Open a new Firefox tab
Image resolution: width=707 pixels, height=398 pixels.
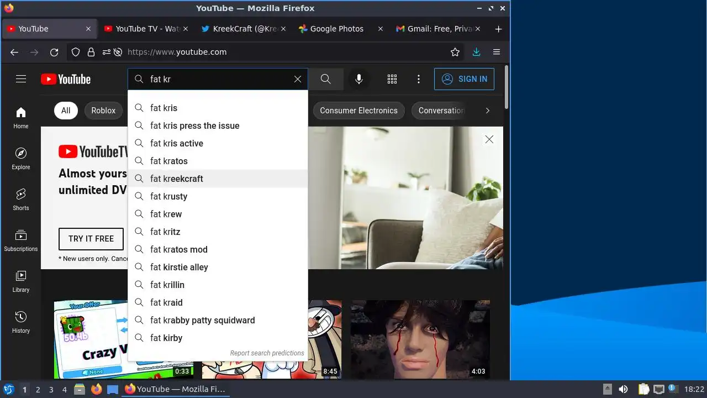[498, 29]
